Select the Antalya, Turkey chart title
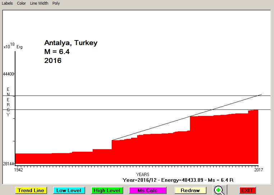 click(x=71, y=43)
